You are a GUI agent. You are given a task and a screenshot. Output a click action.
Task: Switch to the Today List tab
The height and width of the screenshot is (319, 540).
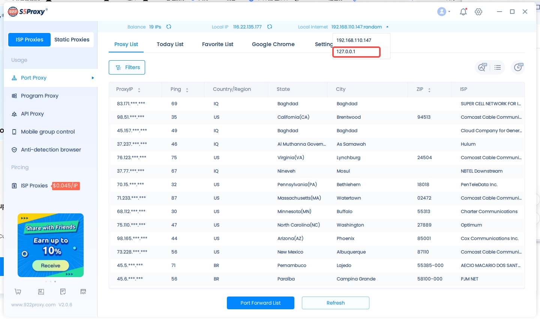(x=170, y=44)
